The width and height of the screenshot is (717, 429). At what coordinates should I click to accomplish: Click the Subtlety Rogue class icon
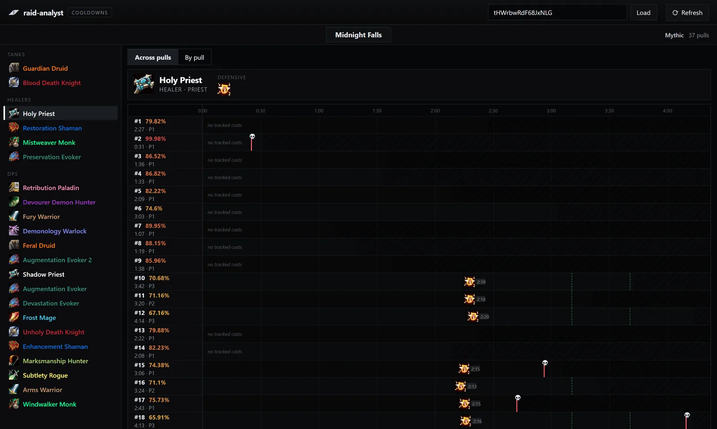coord(14,375)
